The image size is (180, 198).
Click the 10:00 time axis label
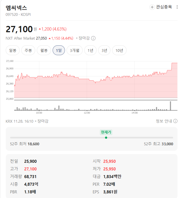point(39,113)
